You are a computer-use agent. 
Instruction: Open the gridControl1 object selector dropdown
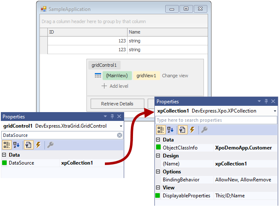(x=121, y=126)
